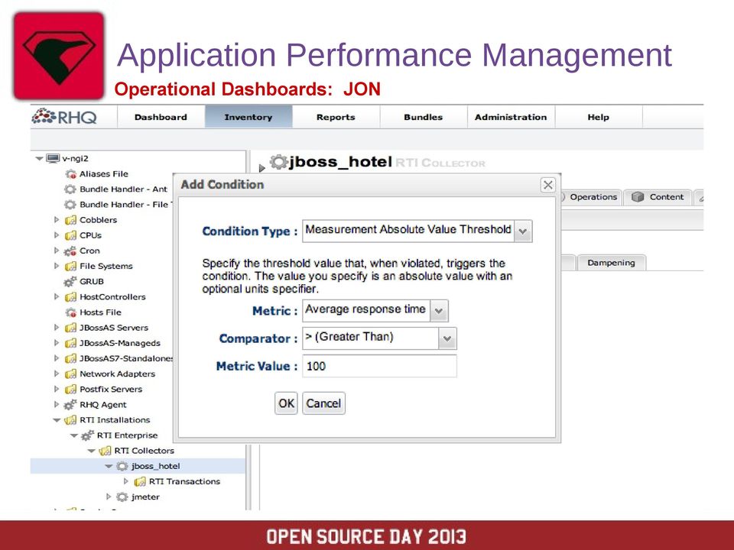The height and width of the screenshot is (550, 734).
Task: Click Bundle Handler - Ant gear icon
Action: tap(70, 189)
